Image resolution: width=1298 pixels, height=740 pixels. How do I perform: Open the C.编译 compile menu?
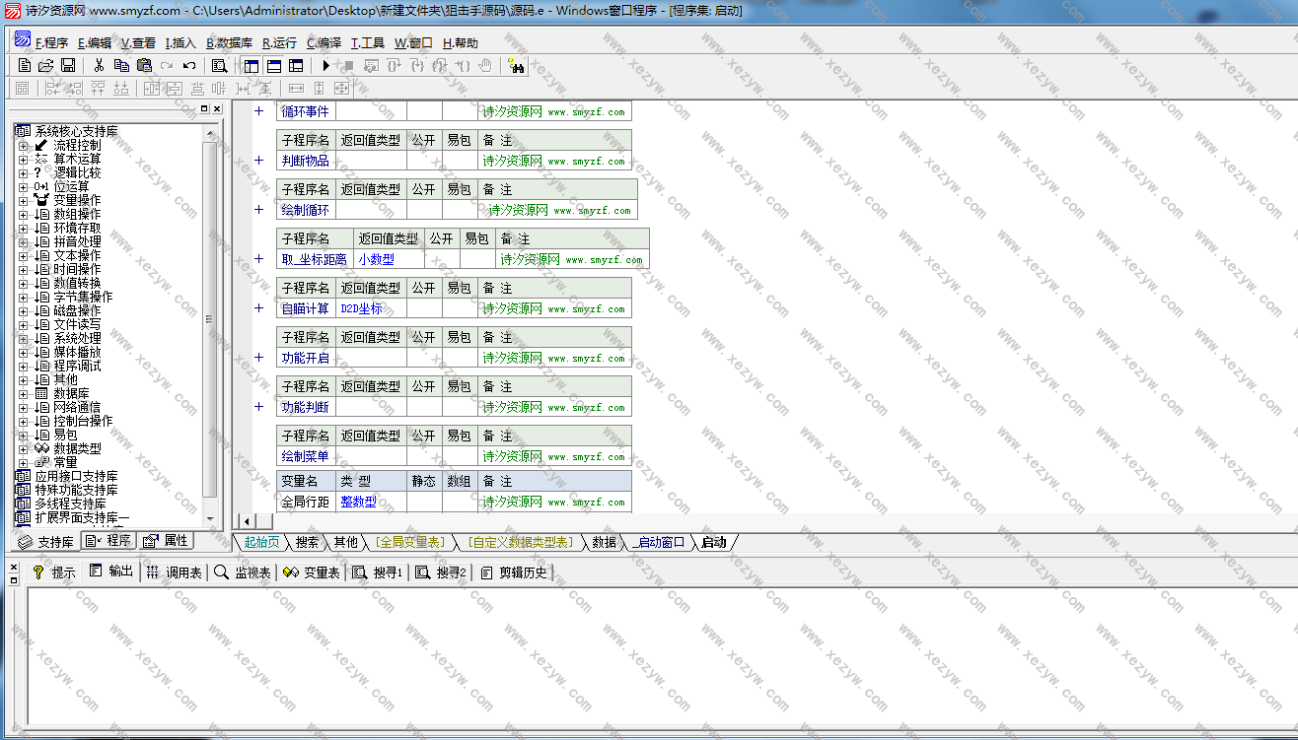(324, 43)
